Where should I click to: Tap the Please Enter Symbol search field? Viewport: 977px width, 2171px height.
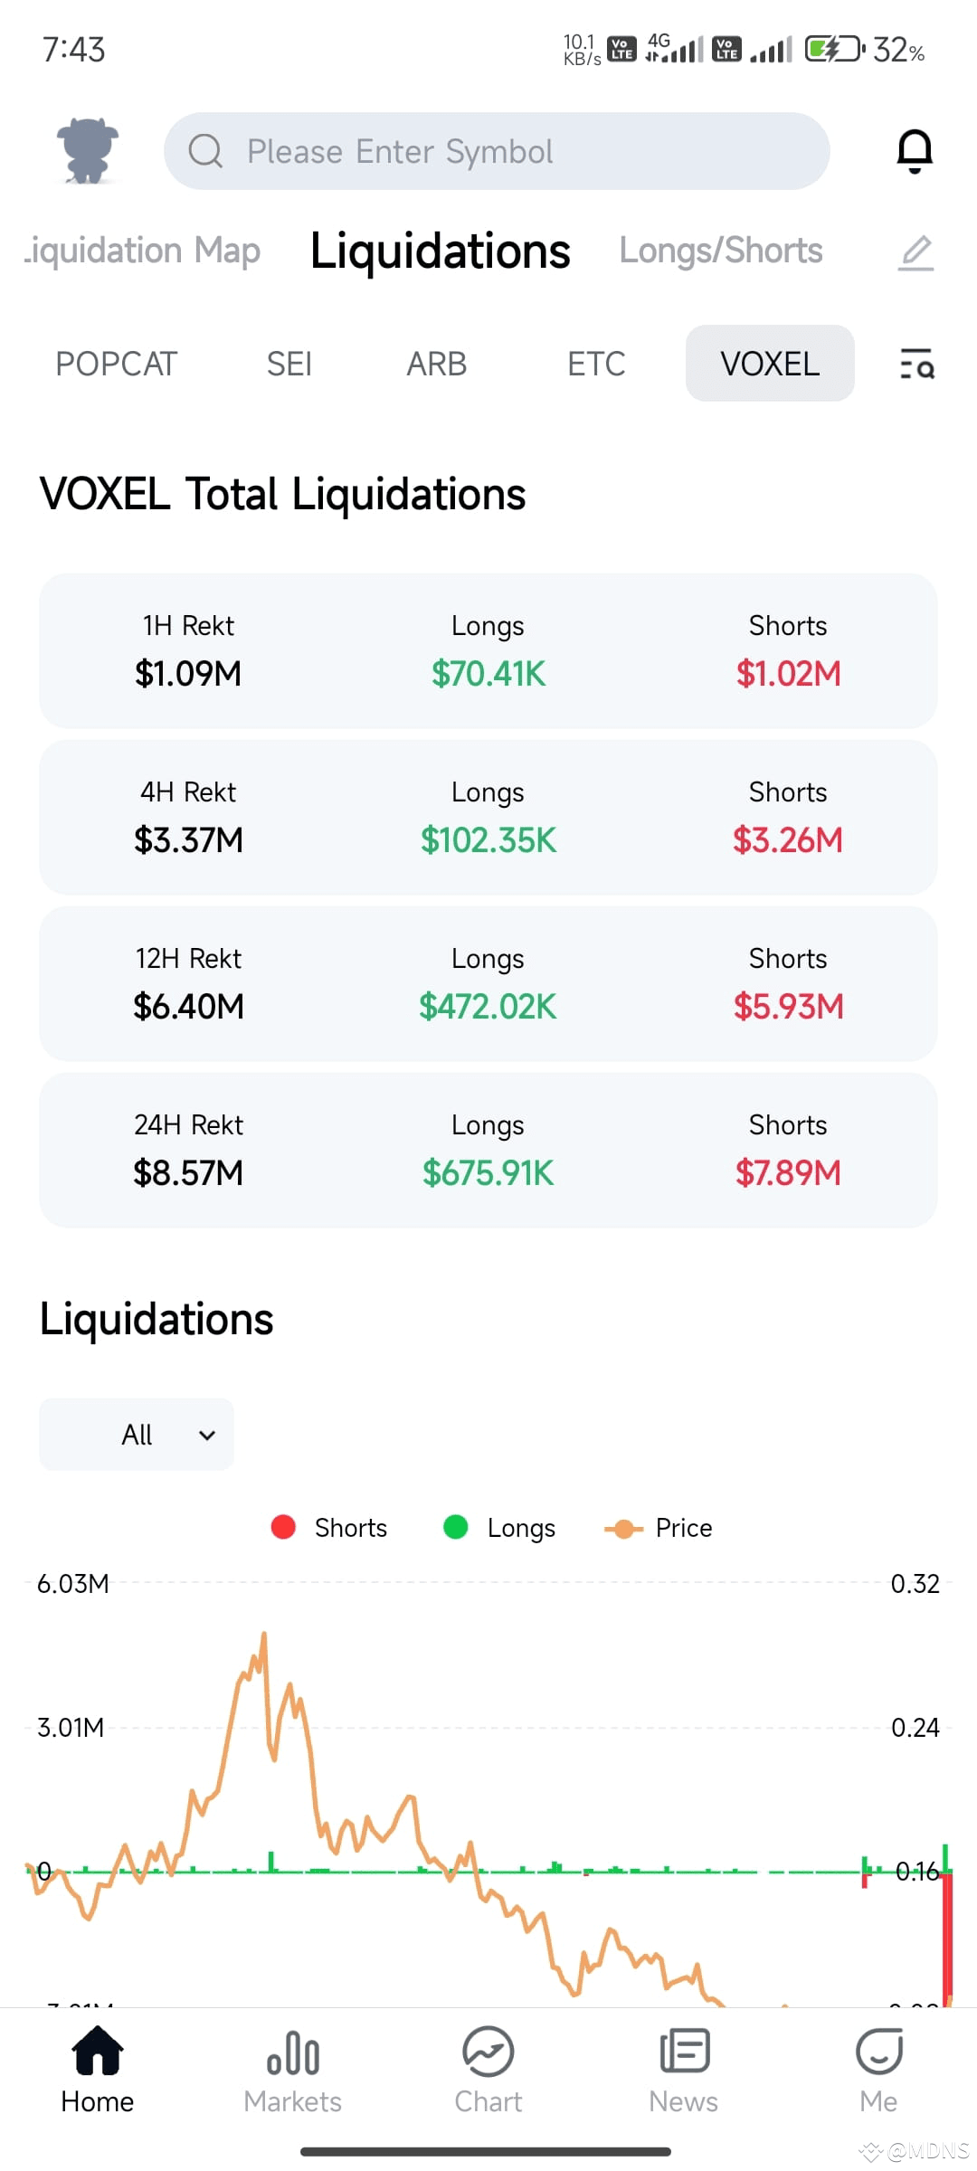pos(497,151)
